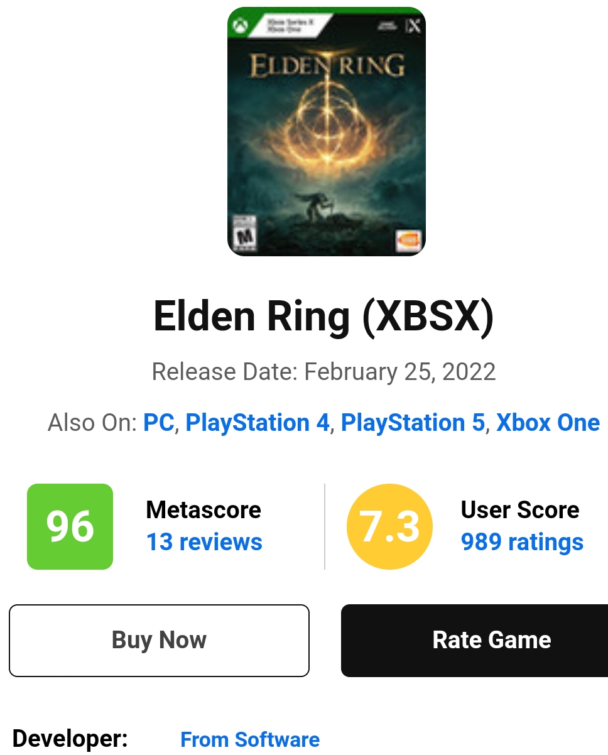Click the Elden Ring (XBSX) title
608x755 pixels.
click(323, 317)
